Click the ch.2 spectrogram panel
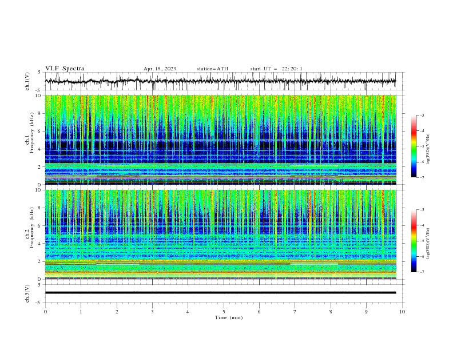 tap(220, 234)
